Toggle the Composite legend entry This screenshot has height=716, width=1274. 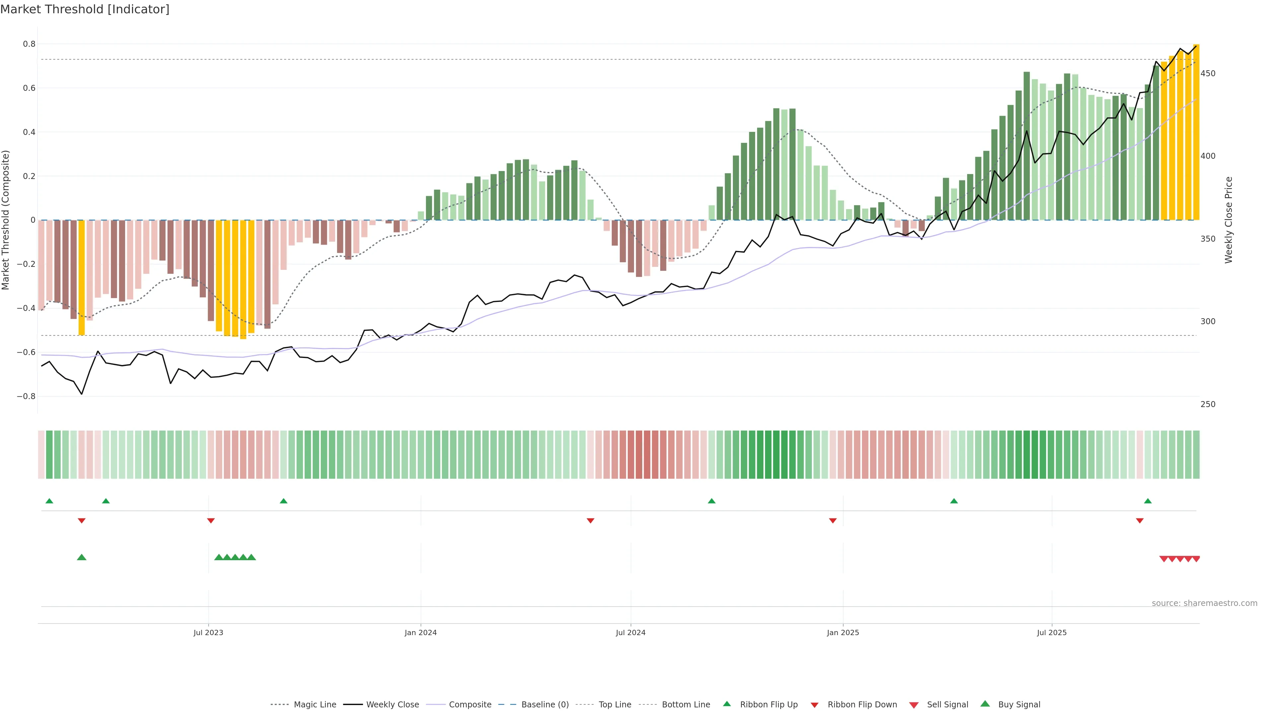click(470, 705)
